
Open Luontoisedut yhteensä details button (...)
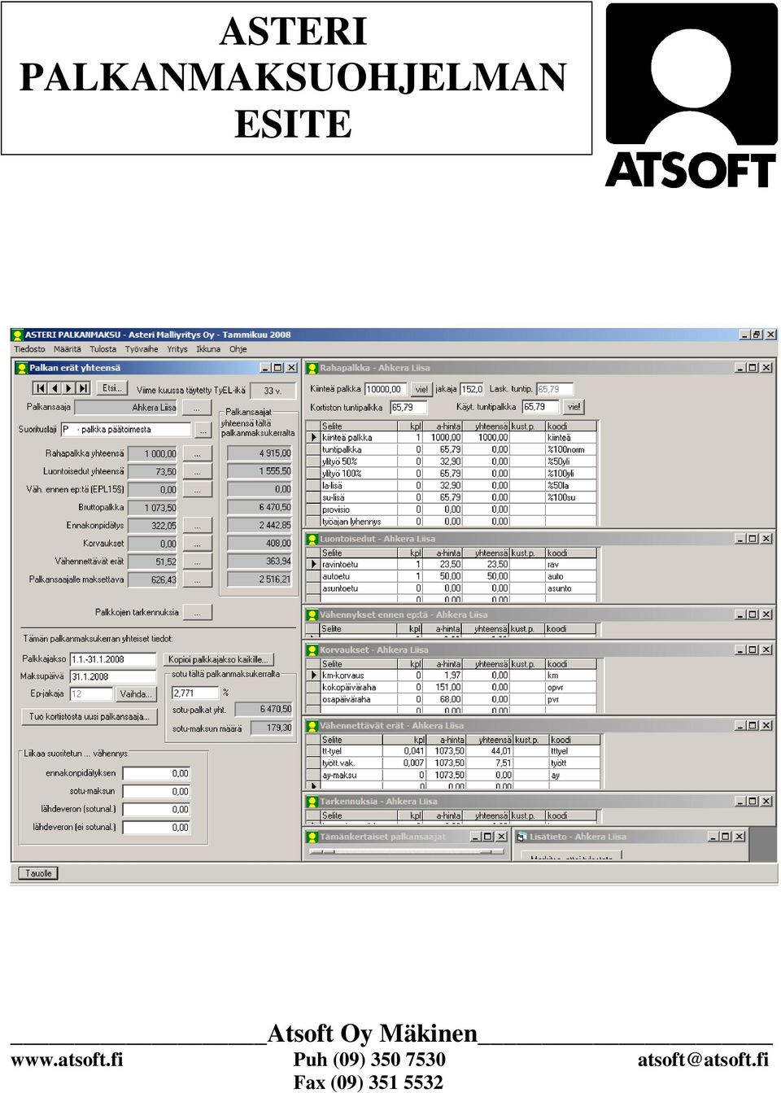tap(197, 471)
